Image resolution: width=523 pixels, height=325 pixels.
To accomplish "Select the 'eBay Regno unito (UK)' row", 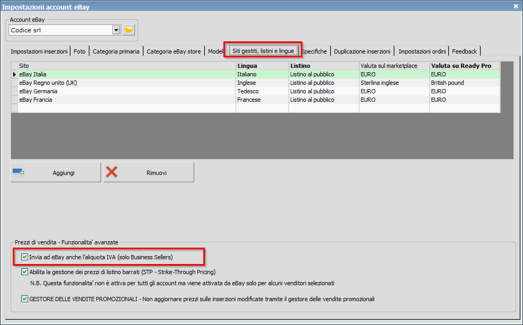I will pos(256,83).
